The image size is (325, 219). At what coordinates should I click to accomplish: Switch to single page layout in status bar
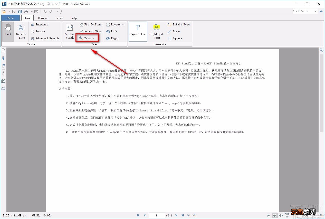(269, 215)
